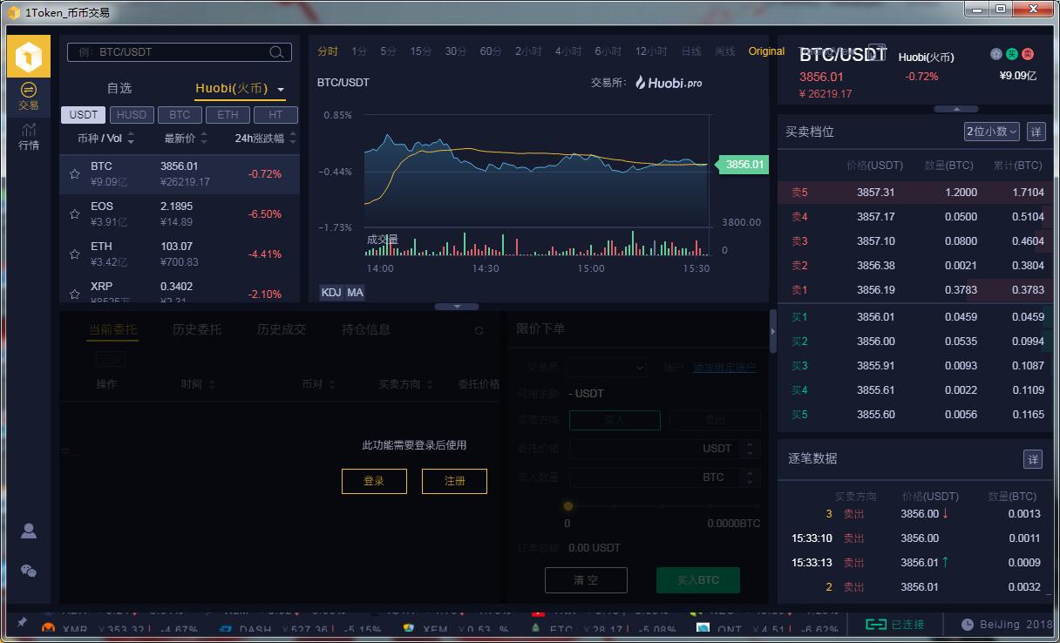Viewport: 1060px width, 643px height.
Task: Favorite BTC with its star
Action: point(75,174)
